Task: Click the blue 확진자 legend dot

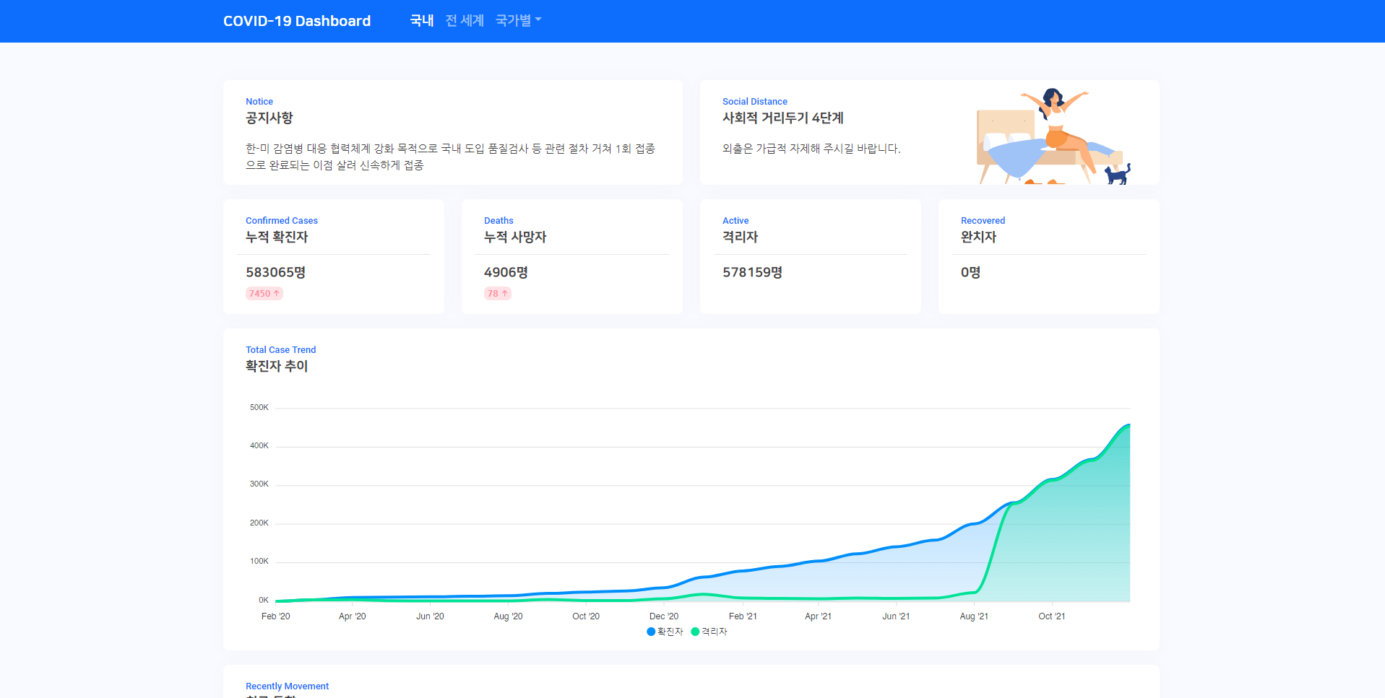Action: [x=650, y=632]
